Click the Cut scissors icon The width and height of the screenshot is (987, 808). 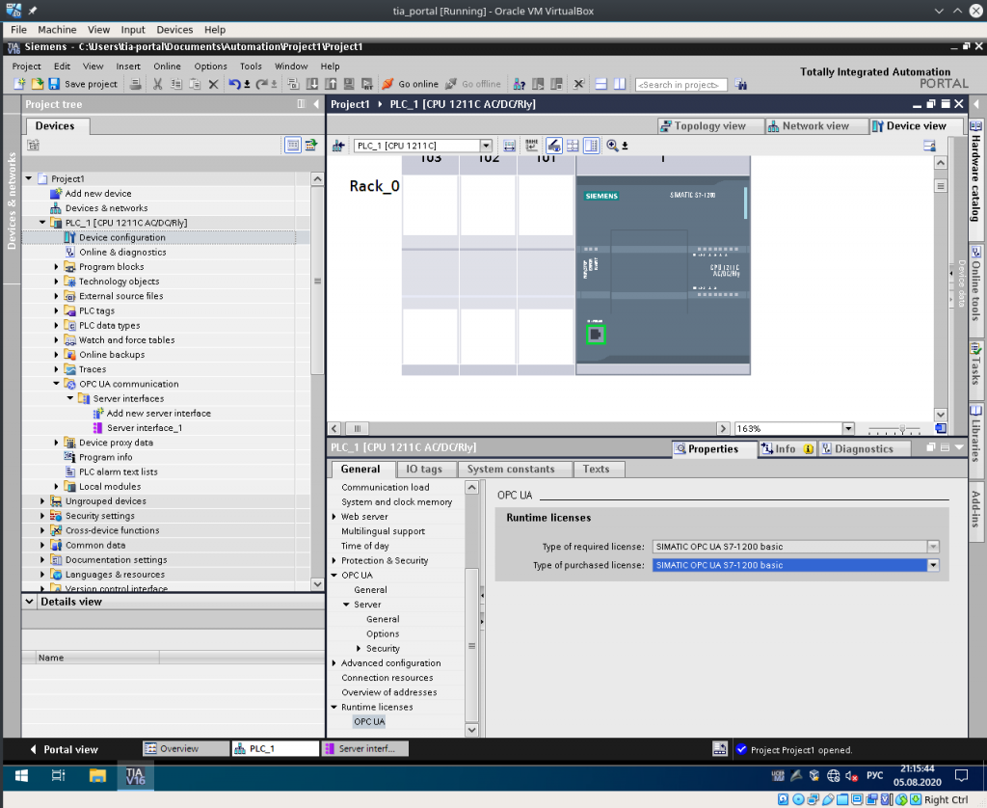click(157, 84)
